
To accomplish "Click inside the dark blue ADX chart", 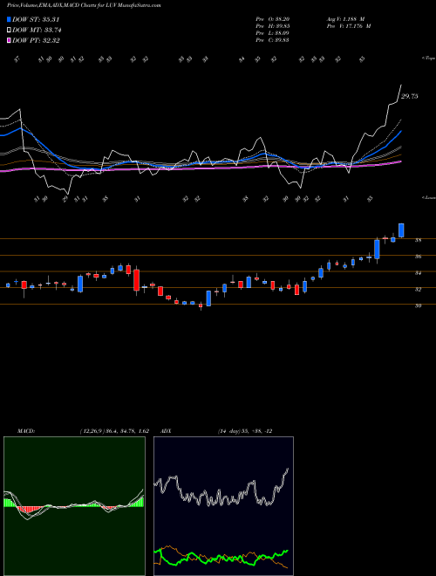I will [x=223, y=506].
